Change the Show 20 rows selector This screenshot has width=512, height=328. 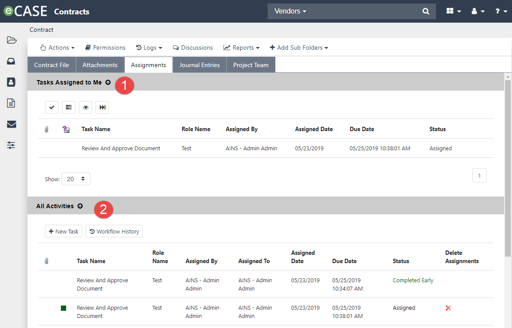point(76,179)
